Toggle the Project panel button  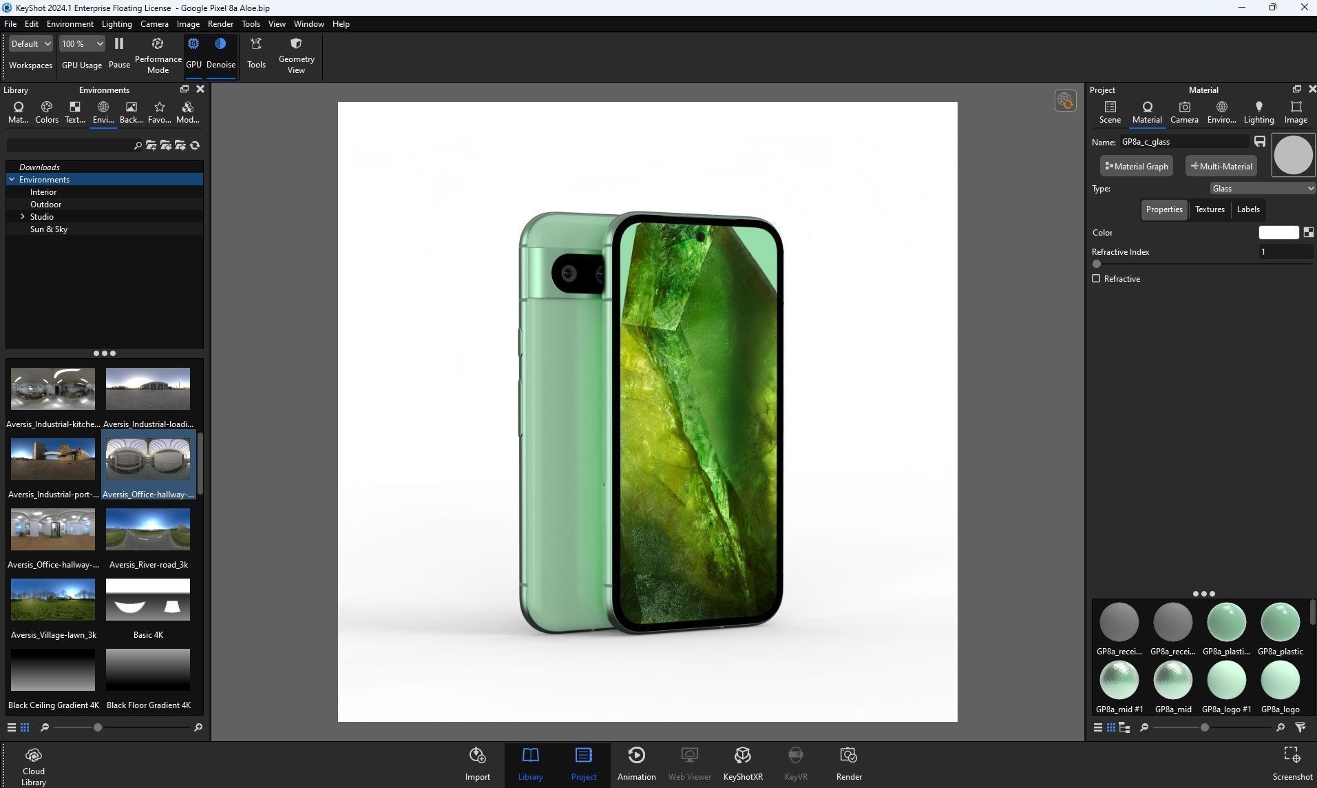tap(583, 763)
